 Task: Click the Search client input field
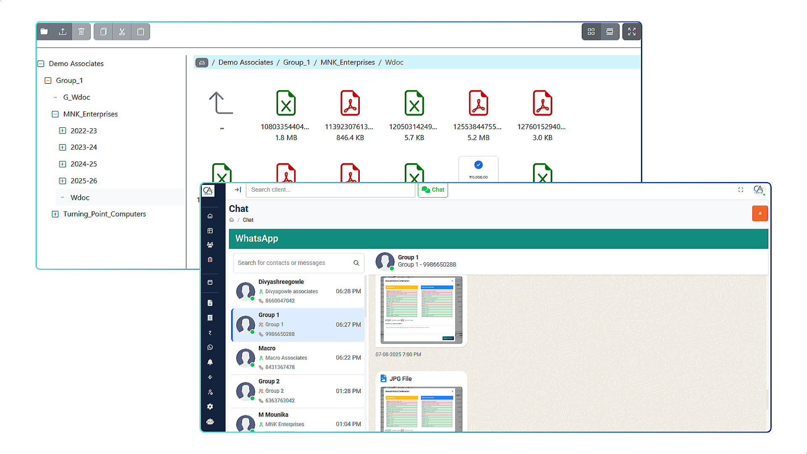(330, 190)
